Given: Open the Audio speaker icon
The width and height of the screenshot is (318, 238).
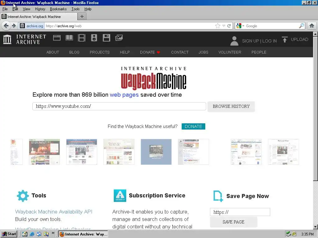Looking at the screenshot, I should 94,38.
